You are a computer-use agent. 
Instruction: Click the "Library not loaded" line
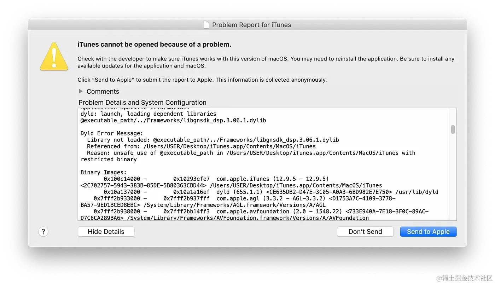(x=213, y=140)
